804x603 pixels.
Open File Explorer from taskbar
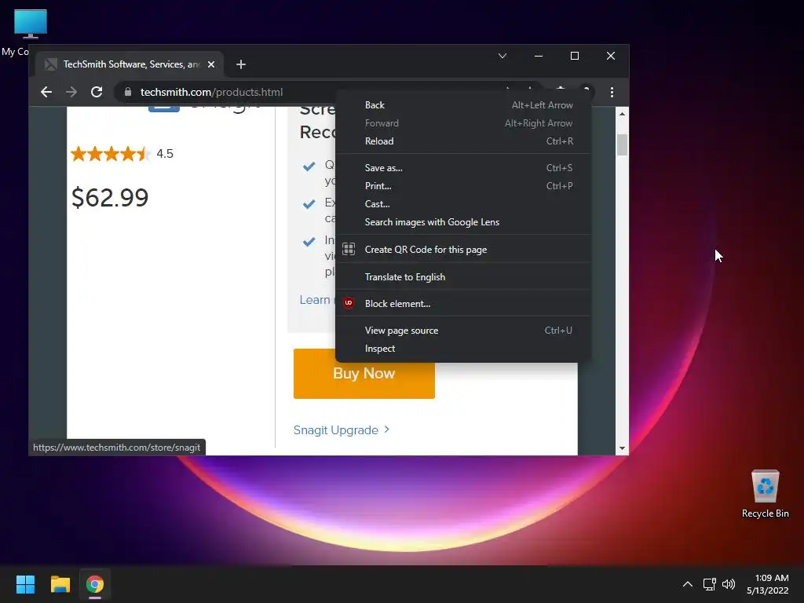point(60,584)
